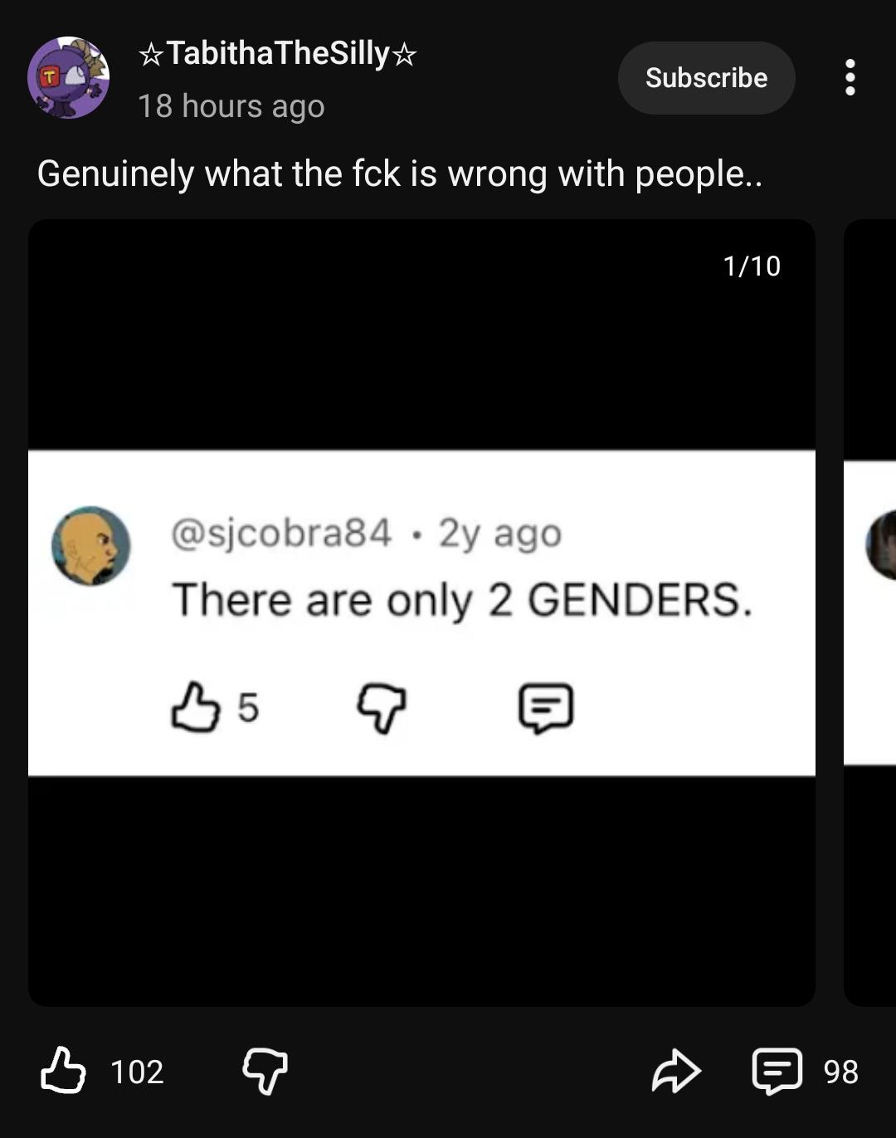The width and height of the screenshot is (896, 1138).
Task: Subscribe to TabithaTheSilly channel
Action: 706,77
